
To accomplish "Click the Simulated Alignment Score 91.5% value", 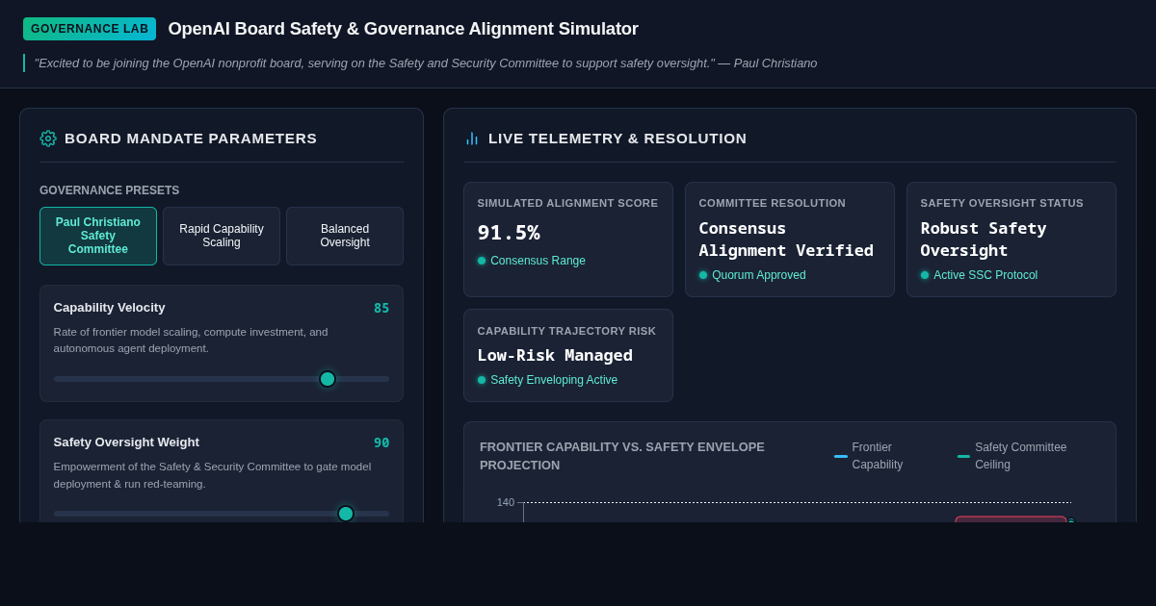I will [x=509, y=233].
